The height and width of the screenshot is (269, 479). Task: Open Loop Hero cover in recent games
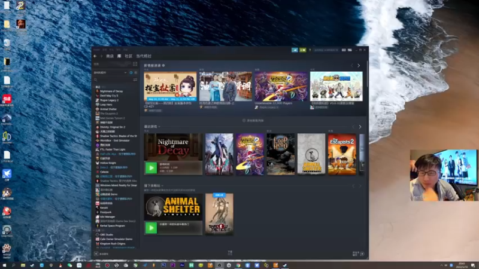point(280,154)
